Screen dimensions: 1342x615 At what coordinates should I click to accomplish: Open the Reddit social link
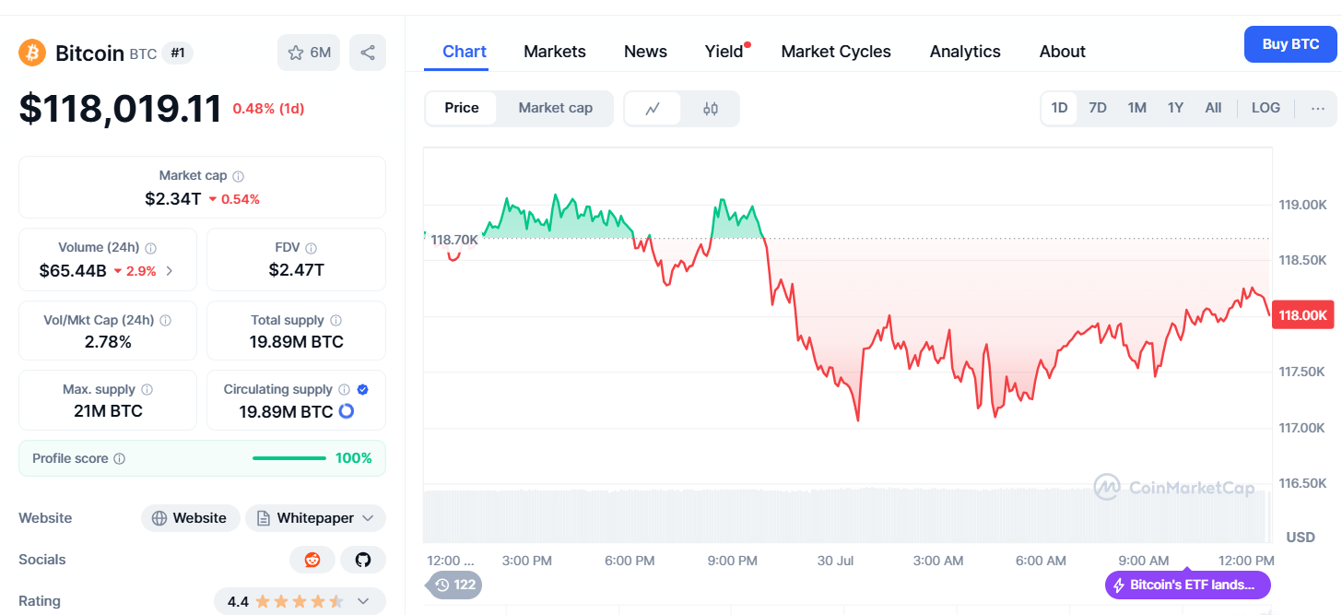[x=312, y=560]
